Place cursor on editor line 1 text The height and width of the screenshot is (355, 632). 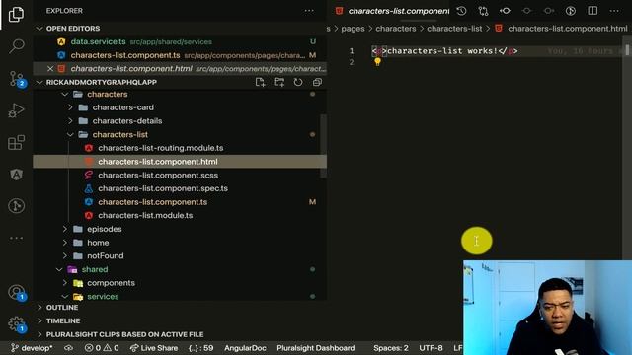tap(444, 51)
